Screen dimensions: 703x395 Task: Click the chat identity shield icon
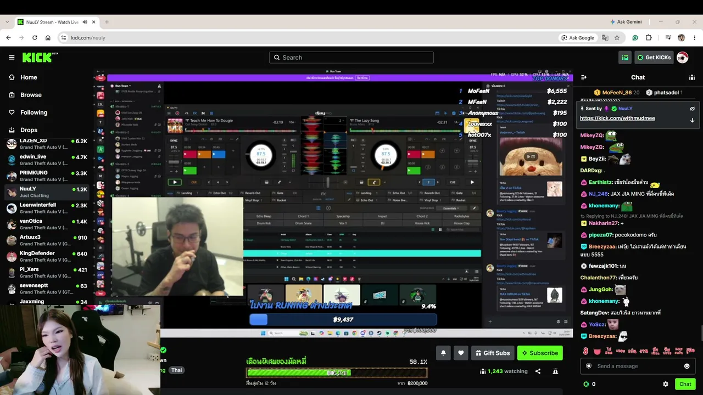(x=589, y=366)
